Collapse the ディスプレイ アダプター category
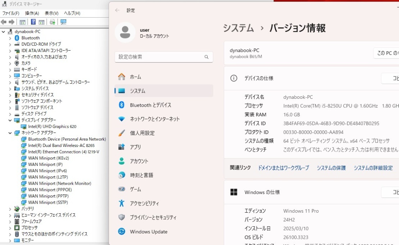The width and height of the screenshot is (399, 245). click(10, 120)
